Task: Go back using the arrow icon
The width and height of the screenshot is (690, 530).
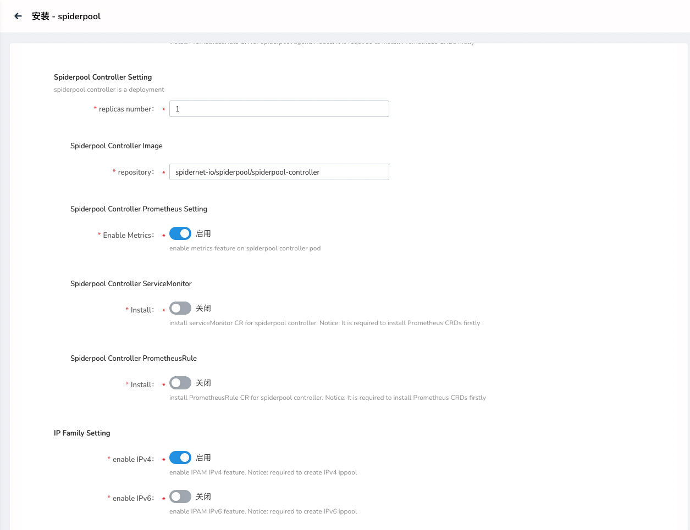Action: tap(18, 16)
